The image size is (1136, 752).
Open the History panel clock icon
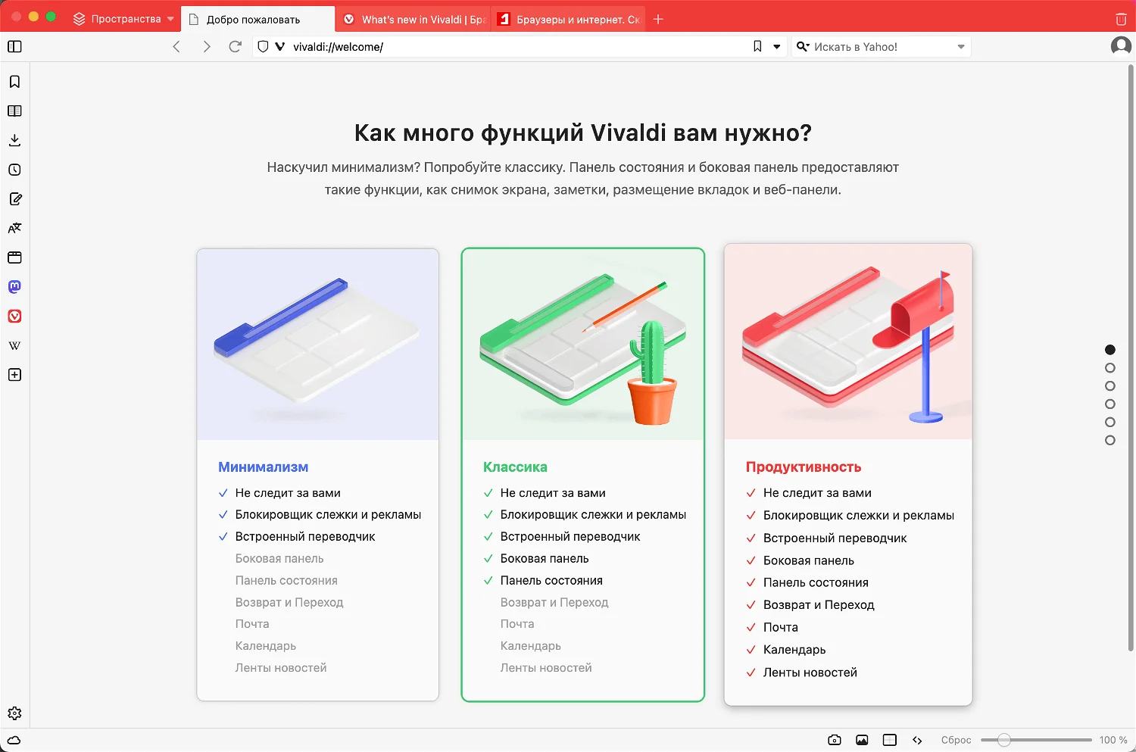click(x=14, y=170)
